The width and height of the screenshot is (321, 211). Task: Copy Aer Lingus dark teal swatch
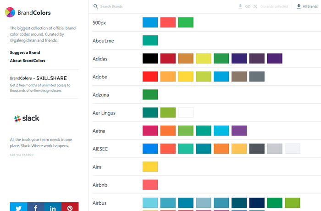point(150,112)
